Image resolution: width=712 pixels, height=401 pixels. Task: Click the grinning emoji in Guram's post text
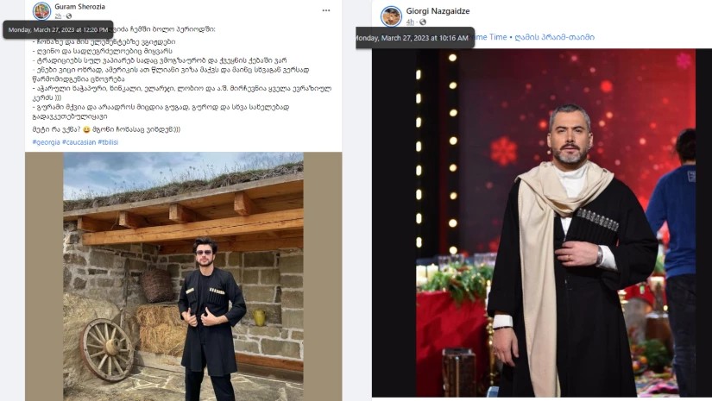click(86, 129)
